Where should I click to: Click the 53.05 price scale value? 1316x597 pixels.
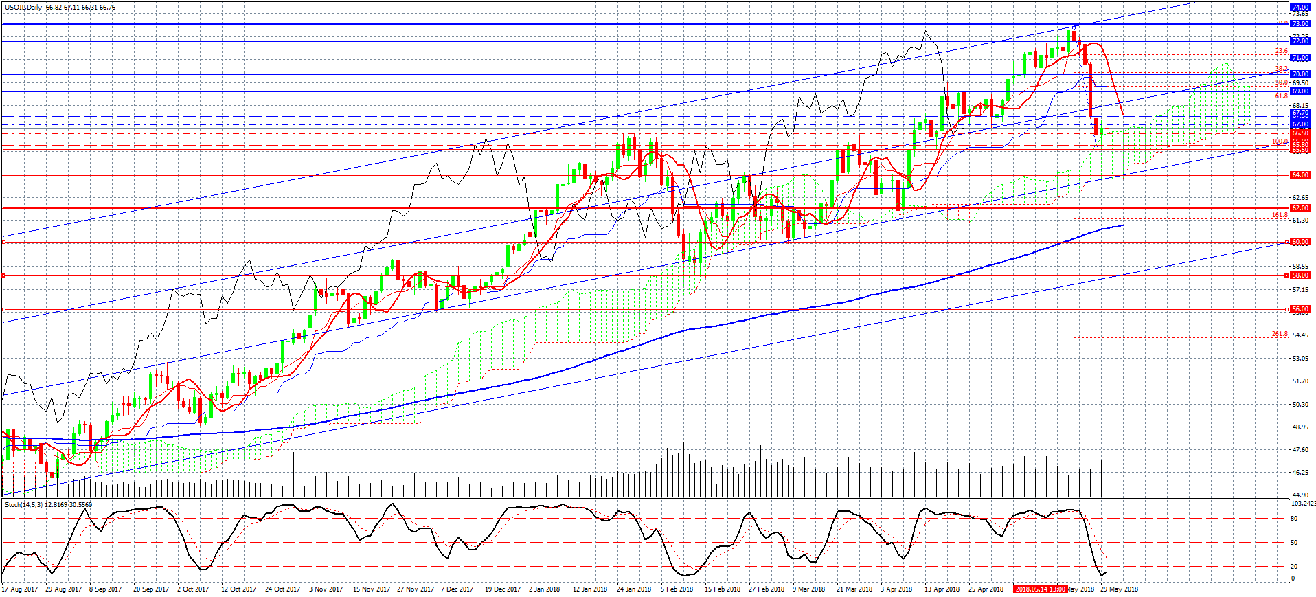[x=1300, y=359]
